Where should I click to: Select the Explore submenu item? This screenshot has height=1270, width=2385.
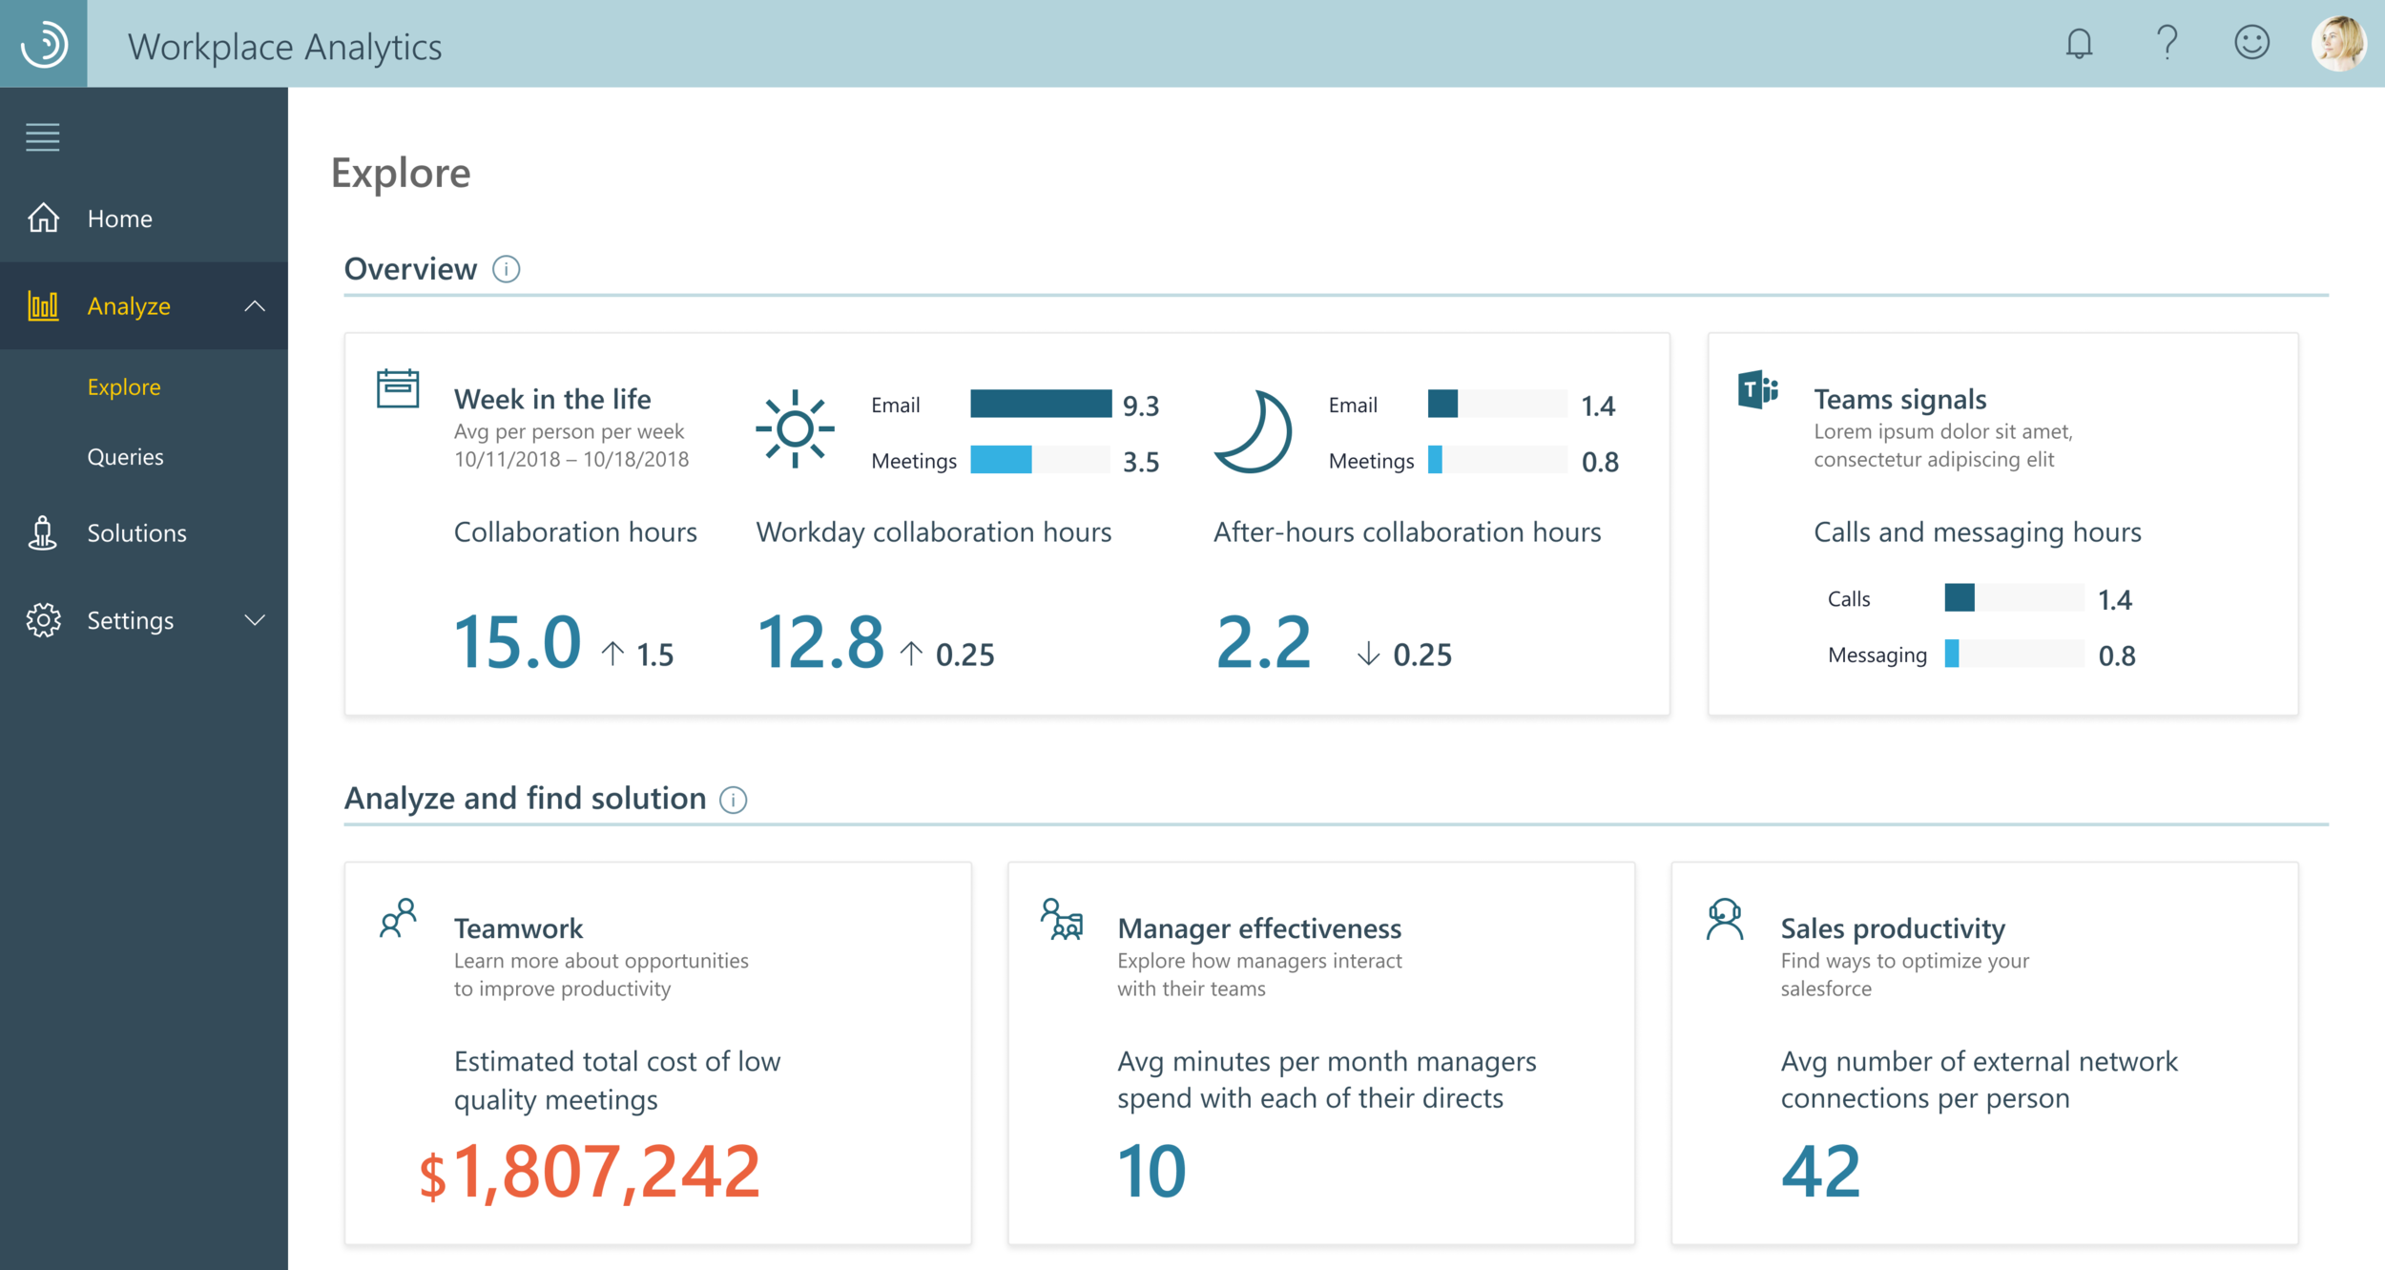tap(124, 387)
